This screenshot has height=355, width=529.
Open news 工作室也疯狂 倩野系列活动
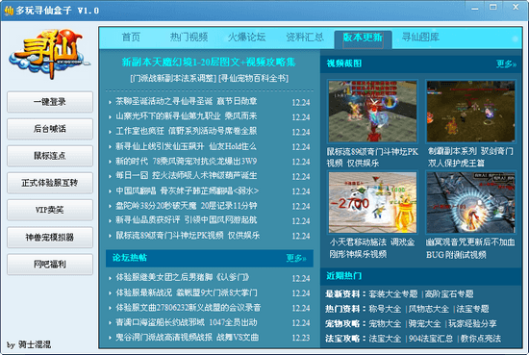click(x=187, y=131)
